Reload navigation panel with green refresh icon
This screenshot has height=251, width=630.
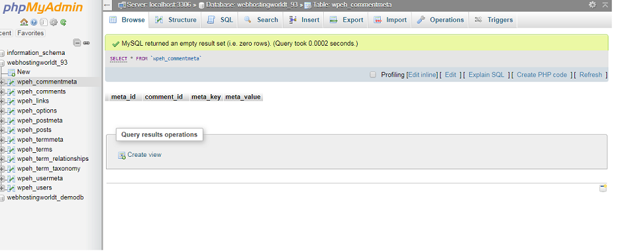[x=63, y=22]
